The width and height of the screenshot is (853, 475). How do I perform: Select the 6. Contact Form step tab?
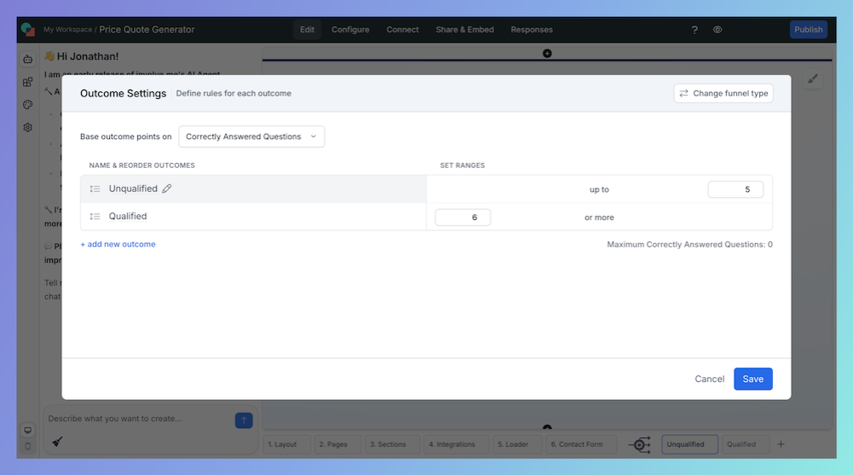pos(581,444)
